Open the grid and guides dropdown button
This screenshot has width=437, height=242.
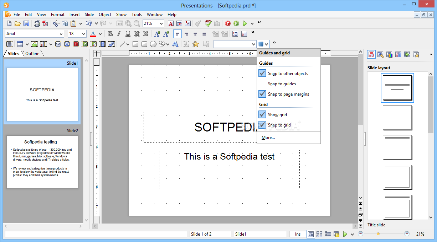263,44
